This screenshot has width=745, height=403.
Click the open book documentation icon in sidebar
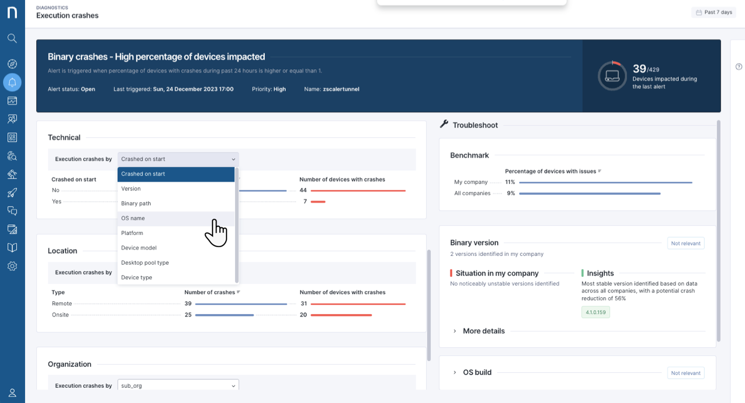[12, 248]
